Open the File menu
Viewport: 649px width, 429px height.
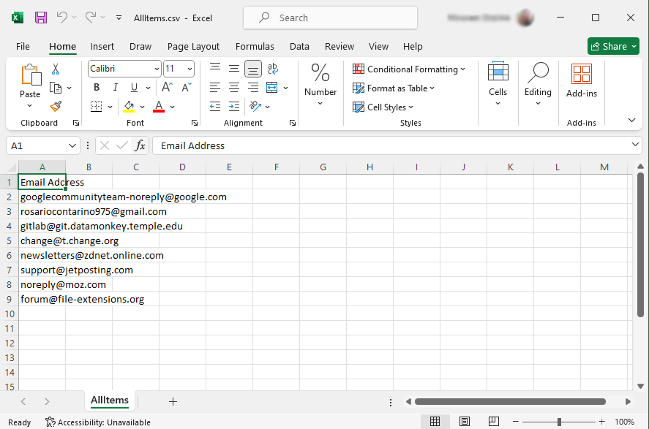pyautogui.click(x=23, y=46)
